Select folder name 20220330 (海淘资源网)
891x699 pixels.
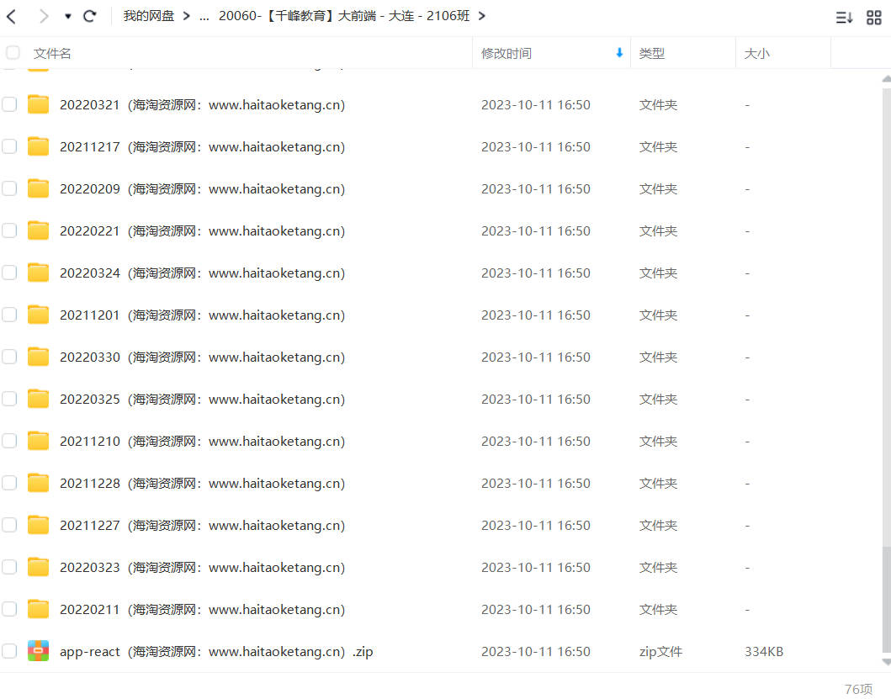pos(202,357)
